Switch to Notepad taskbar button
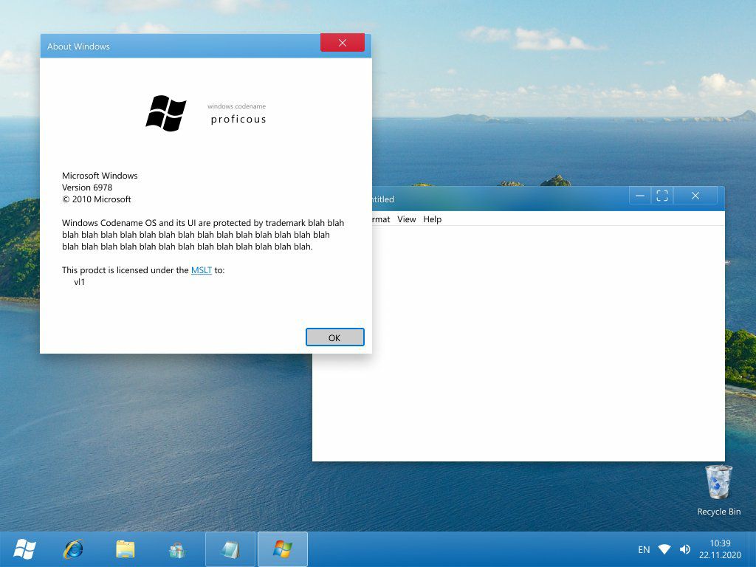 [230, 549]
